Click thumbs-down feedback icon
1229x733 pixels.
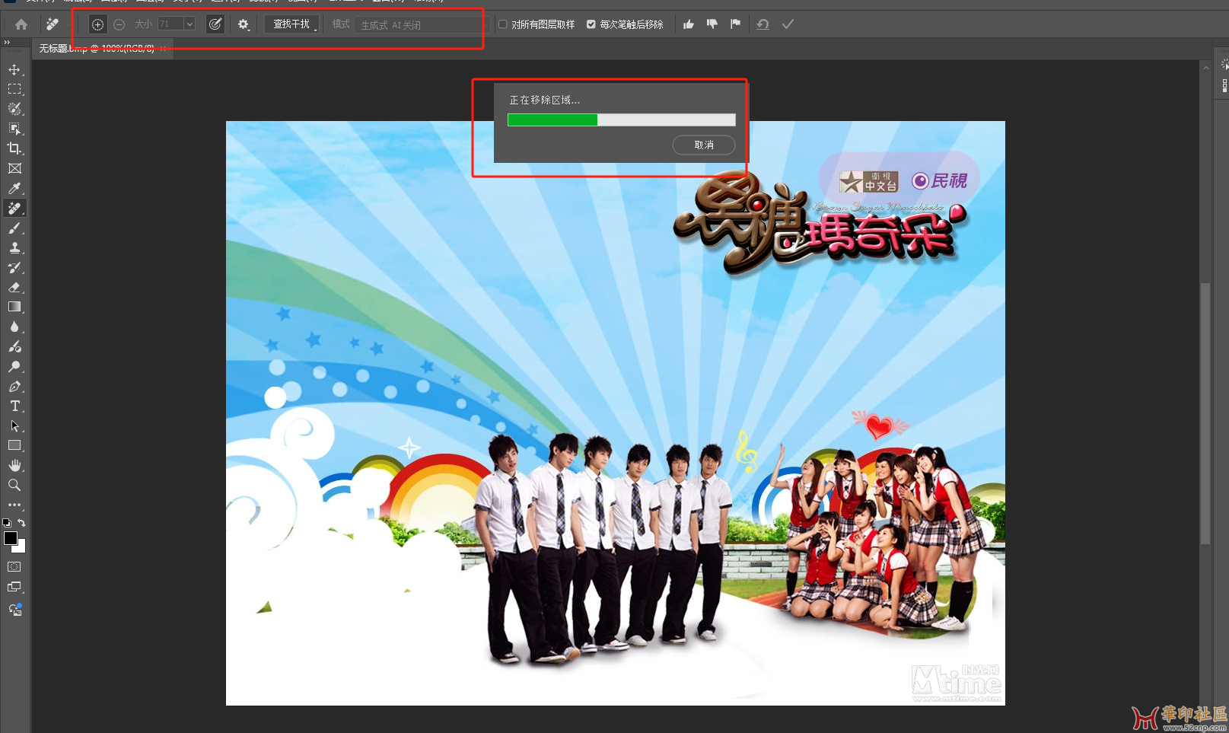(712, 24)
